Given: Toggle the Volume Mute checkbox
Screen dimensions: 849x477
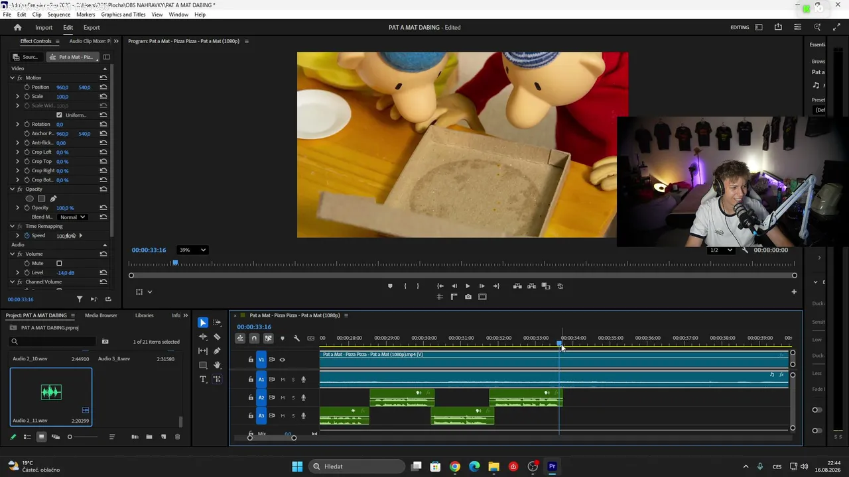Looking at the screenshot, I should (x=59, y=264).
